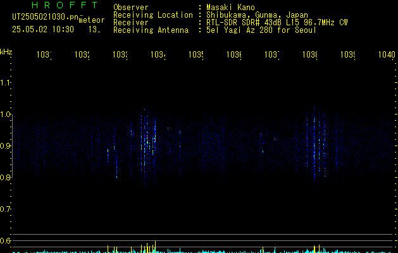Click the word meteor in header
398x253 pixels.
pyautogui.click(x=92, y=20)
